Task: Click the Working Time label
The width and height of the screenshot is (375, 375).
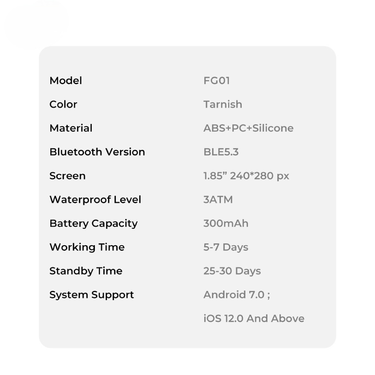Action: [x=87, y=247]
